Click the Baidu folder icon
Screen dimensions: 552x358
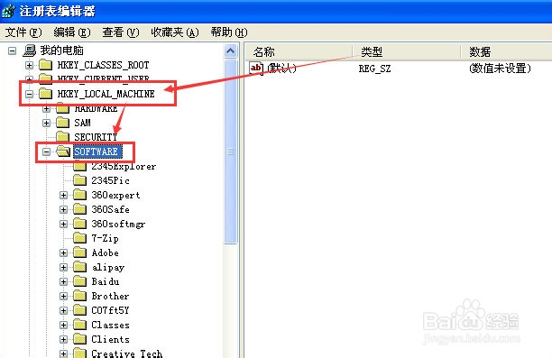coord(80,281)
